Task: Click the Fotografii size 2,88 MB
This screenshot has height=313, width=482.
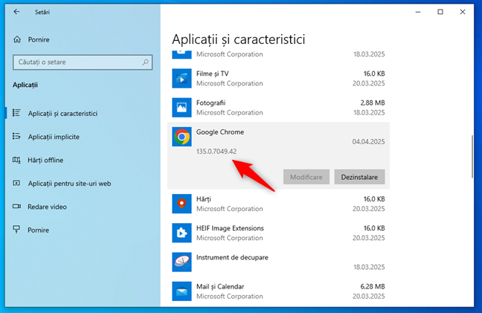Action: 373,103
